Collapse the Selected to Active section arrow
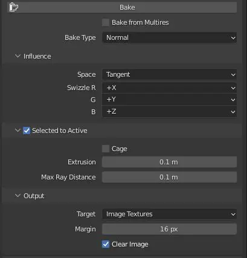This screenshot has height=258, width=247. point(18,131)
